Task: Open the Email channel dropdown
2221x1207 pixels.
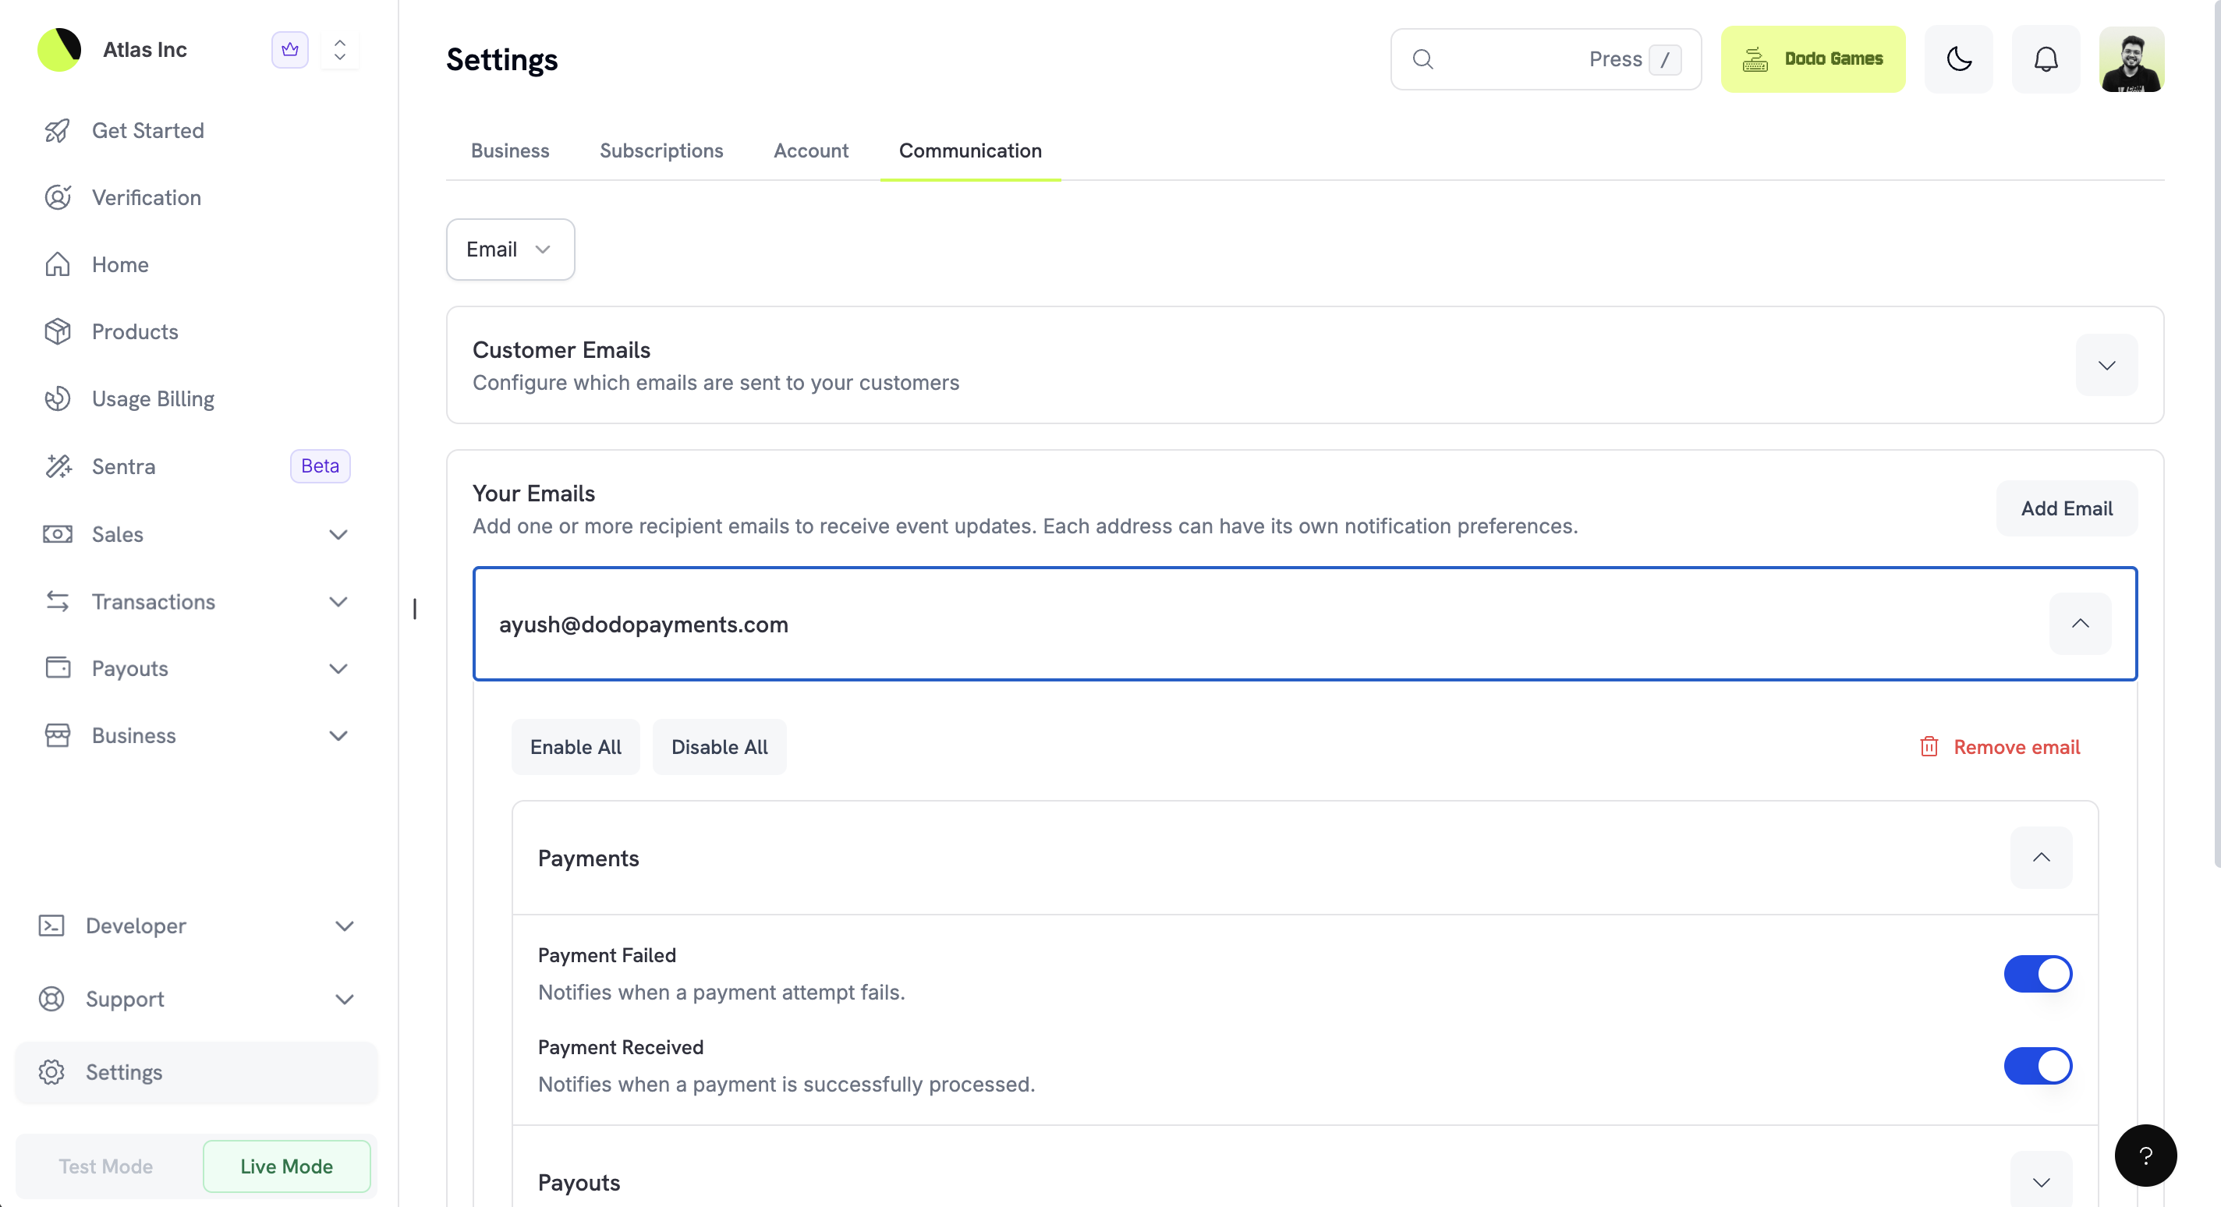Action: [509, 250]
